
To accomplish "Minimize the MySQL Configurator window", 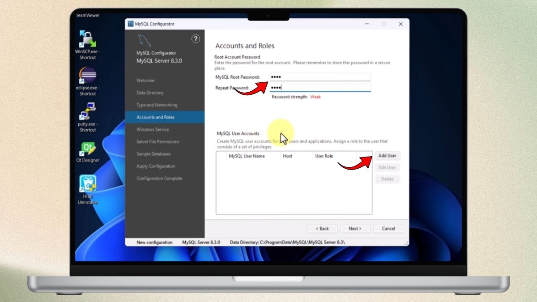I will point(367,24).
